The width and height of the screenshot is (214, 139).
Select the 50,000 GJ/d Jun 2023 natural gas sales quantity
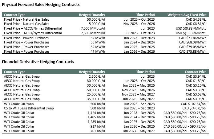coord(96,19)
